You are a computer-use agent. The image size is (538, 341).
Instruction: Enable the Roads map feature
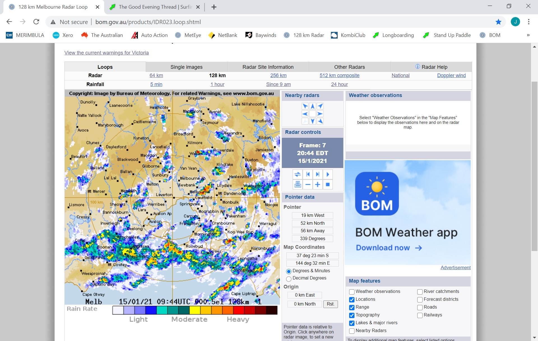coord(420,307)
